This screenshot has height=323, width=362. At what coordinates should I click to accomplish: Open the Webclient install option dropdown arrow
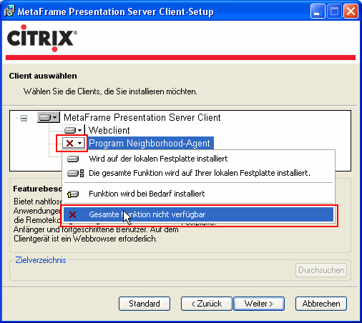(80, 130)
